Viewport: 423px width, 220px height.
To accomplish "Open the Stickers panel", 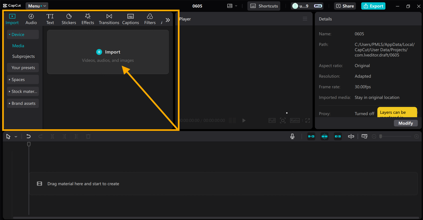I will coord(69,18).
